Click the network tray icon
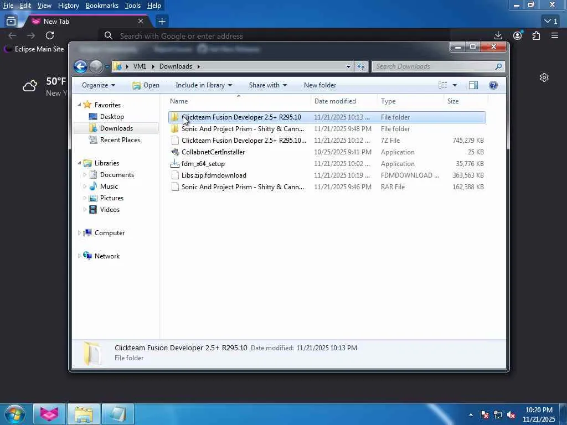Screen dimensions: 567x425 click(498, 414)
